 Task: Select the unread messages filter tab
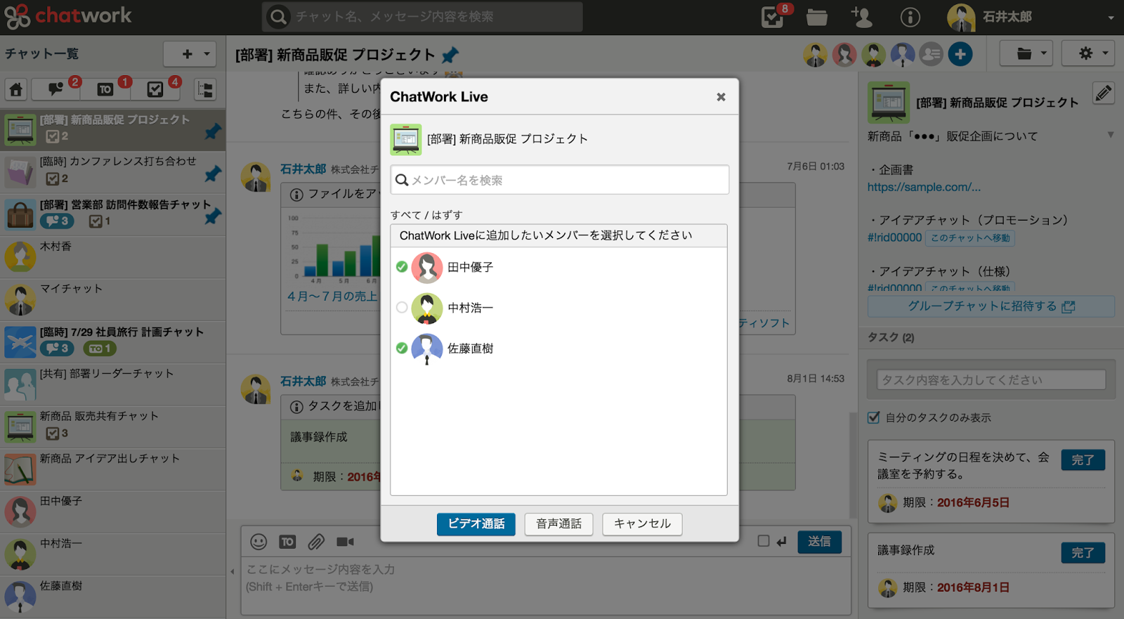click(58, 89)
